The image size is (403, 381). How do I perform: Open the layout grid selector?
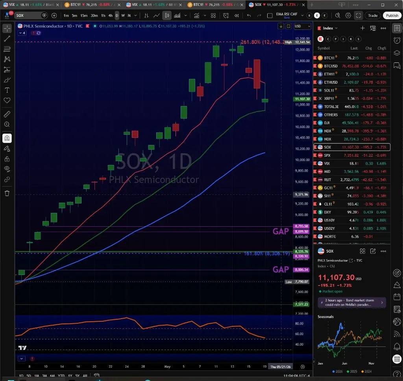(x=213, y=16)
